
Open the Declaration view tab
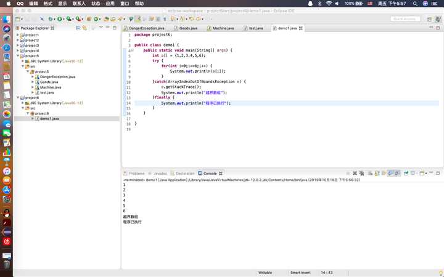pyautogui.click(x=183, y=173)
